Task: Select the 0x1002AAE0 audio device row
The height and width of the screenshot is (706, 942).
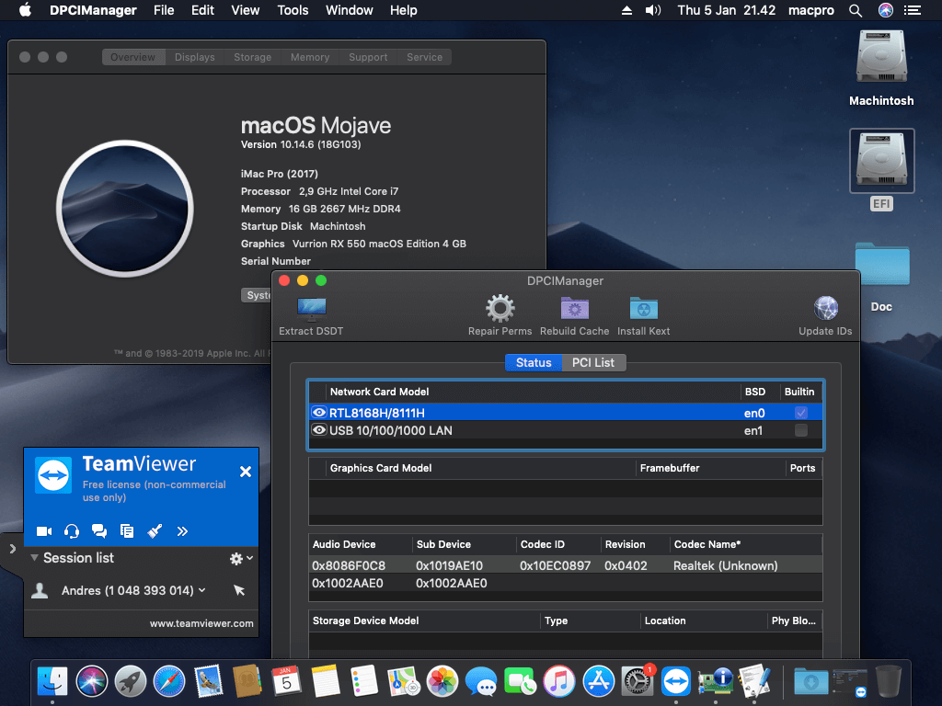Action: pyautogui.click(x=566, y=583)
